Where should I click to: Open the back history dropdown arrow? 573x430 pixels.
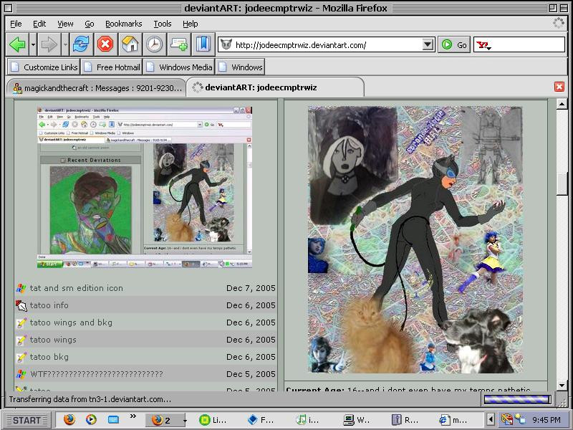coord(33,44)
